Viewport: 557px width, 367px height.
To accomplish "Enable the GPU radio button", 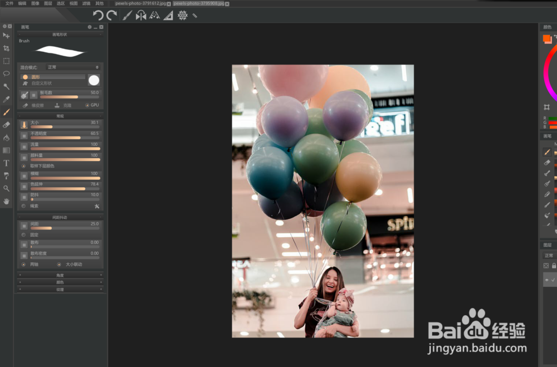I will tap(87, 105).
